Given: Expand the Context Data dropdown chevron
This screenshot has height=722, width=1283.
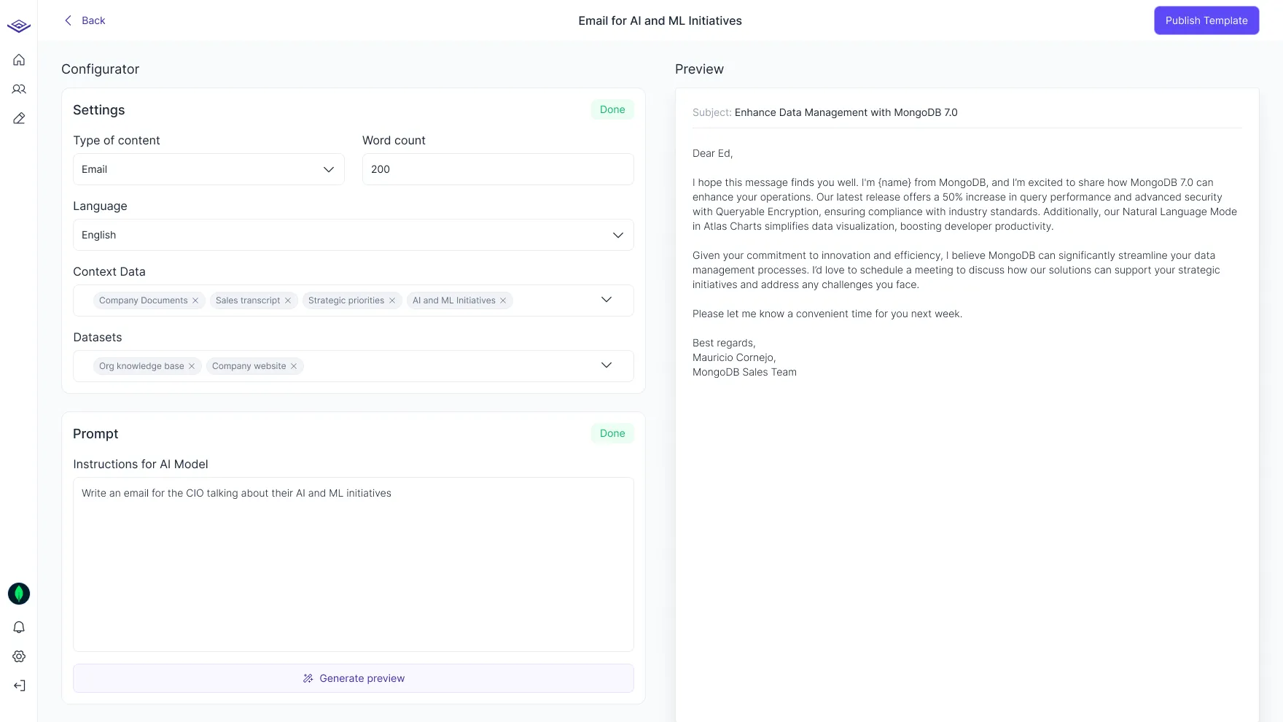Looking at the screenshot, I should 607,300.
